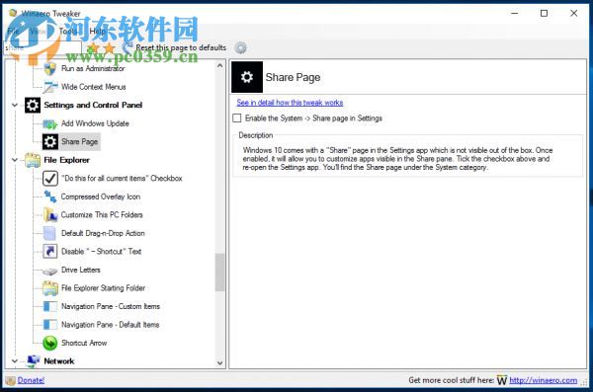Open the Donate! link
Screen dimensions: 593x392
(31, 380)
